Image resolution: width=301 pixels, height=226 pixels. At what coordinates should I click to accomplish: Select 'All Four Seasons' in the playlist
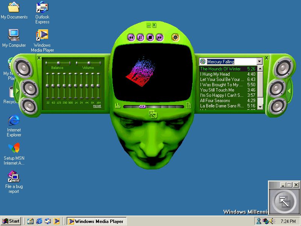click(216, 101)
